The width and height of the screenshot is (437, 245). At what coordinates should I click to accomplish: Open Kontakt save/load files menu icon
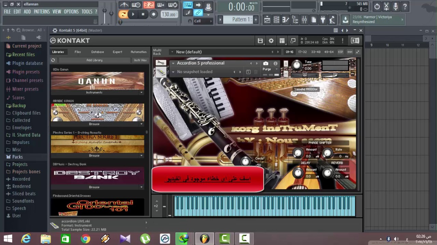(x=260, y=41)
